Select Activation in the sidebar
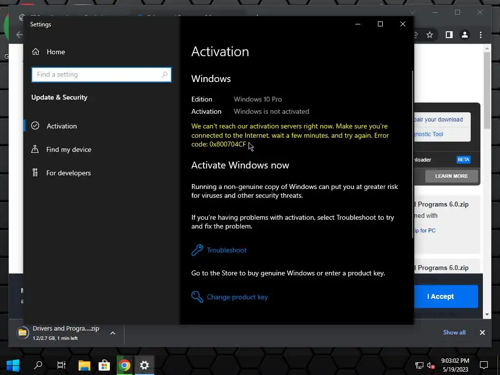The height and width of the screenshot is (375, 500). pyautogui.click(x=62, y=126)
